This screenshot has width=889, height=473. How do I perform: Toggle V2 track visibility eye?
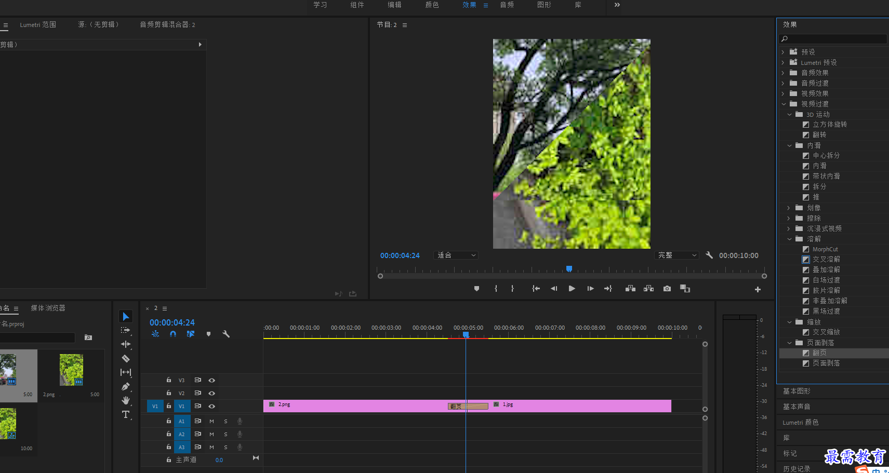(211, 393)
